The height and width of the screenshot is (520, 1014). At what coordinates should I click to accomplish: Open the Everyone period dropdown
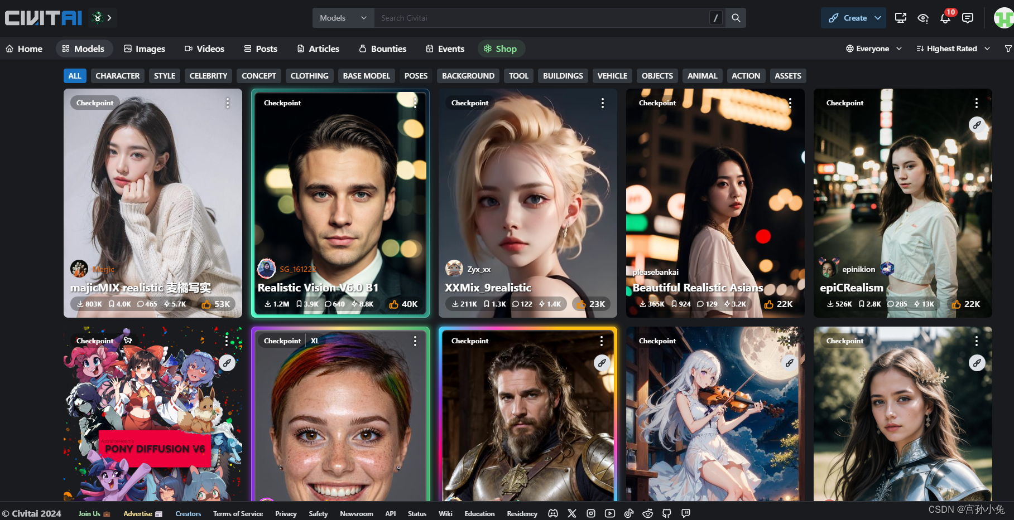click(874, 48)
